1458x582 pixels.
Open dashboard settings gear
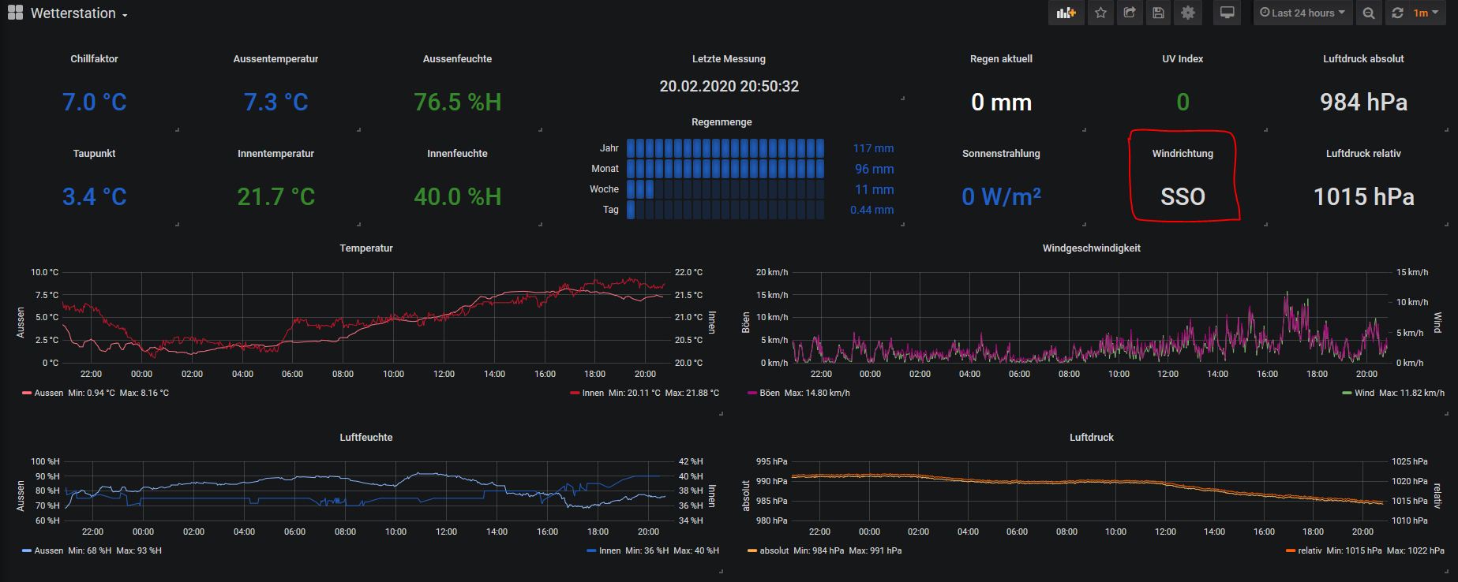click(x=1187, y=13)
